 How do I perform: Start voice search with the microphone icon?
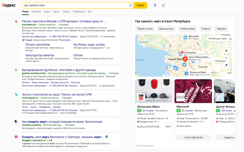155,6
